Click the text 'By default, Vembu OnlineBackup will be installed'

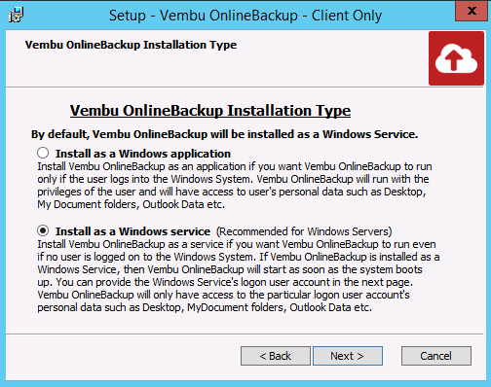(170, 134)
